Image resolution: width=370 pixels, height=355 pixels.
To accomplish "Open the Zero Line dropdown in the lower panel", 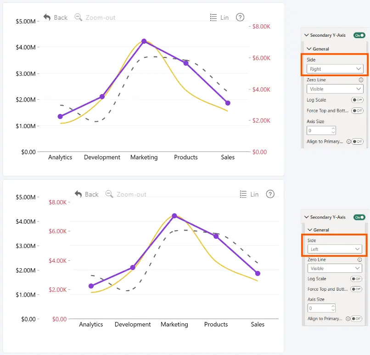I will (x=335, y=268).
